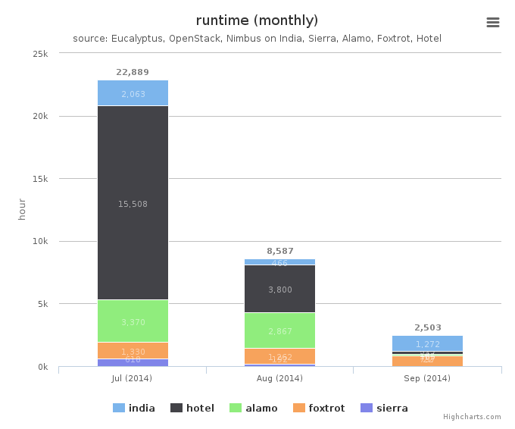
Task: Click the foxtrot legend color swatch
Action: point(298,408)
